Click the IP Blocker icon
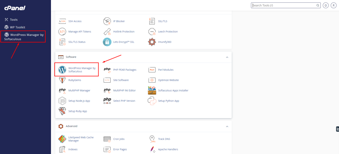Viewport: 339px width, 154px height. [107, 21]
